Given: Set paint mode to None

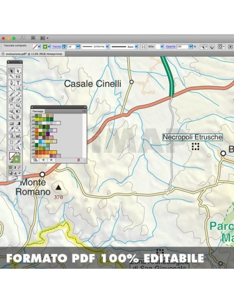Looking at the screenshot, I should (x=19, y=168).
